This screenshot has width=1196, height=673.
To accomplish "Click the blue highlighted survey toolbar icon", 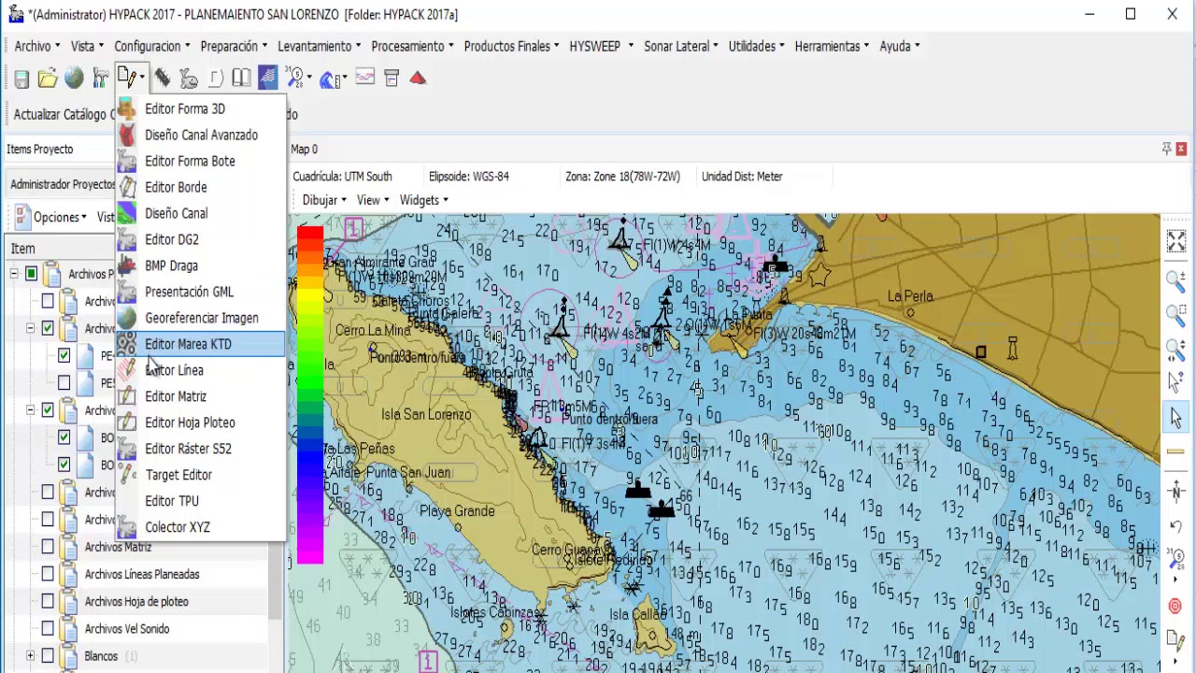I will (x=267, y=78).
